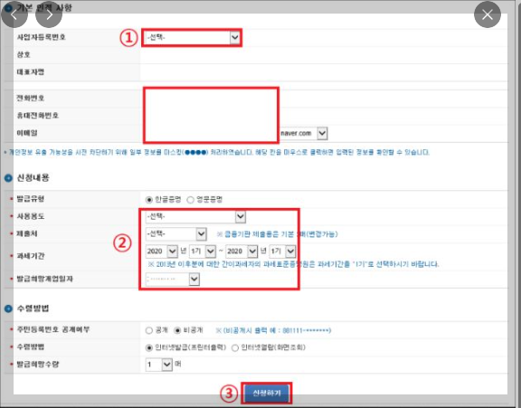This screenshot has width=521, height=408.
Task: Open the 발급희망수량 quantity dropdown
Action: [x=159, y=365]
